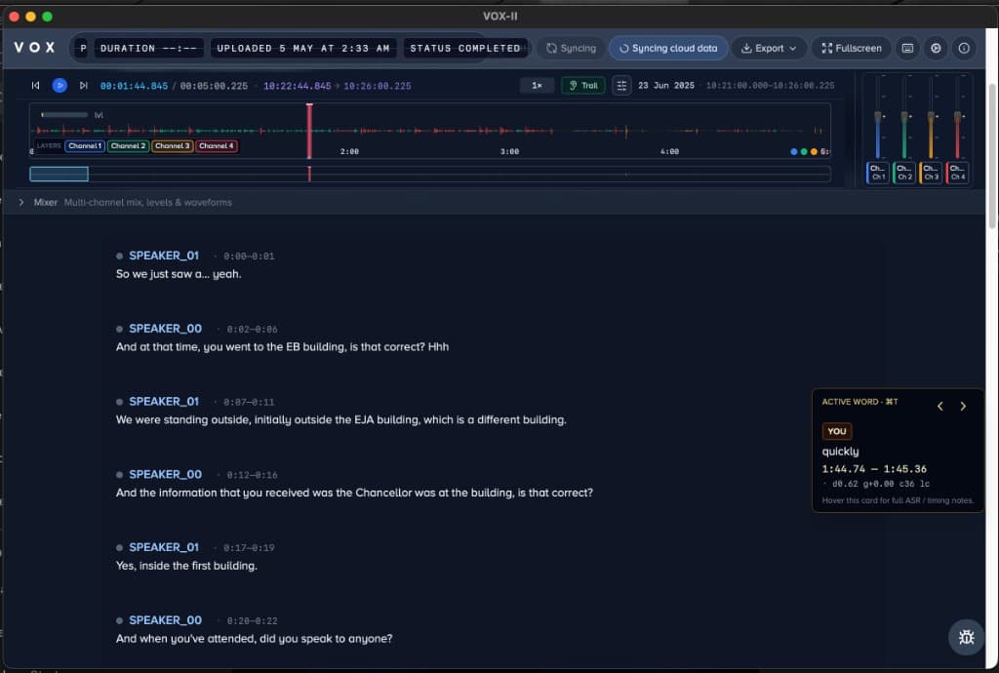Click the VOX logo

[x=34, y=48]
